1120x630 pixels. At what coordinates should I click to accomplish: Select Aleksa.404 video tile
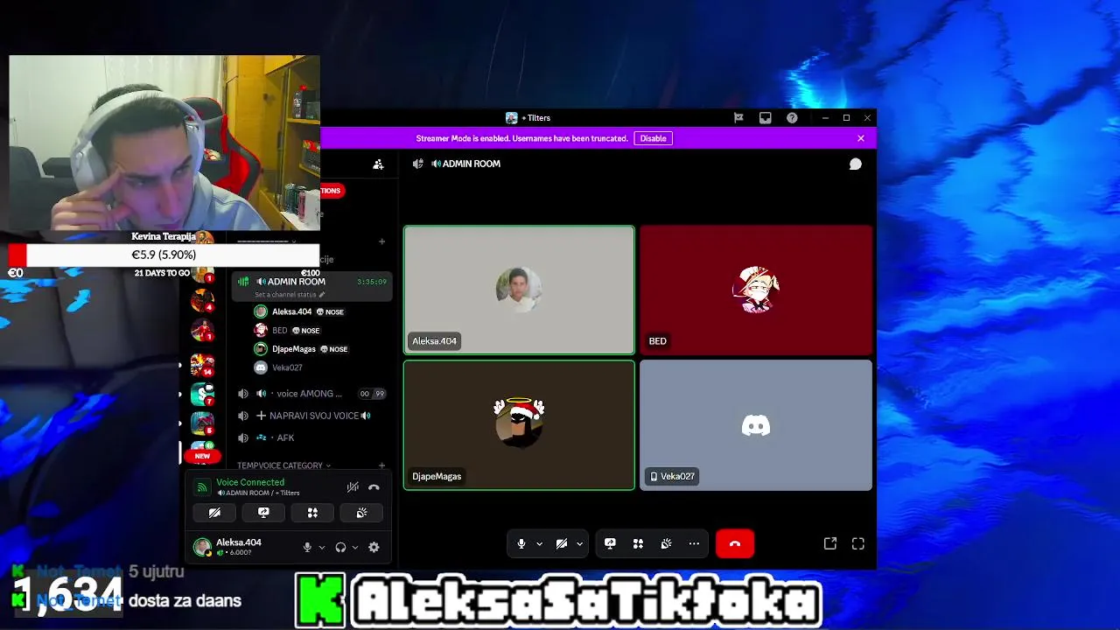pyautogui.click(x=519, y=290)
